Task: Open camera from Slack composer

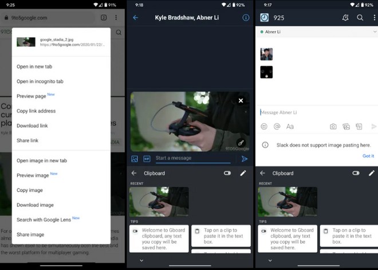Action: [333, 126]
